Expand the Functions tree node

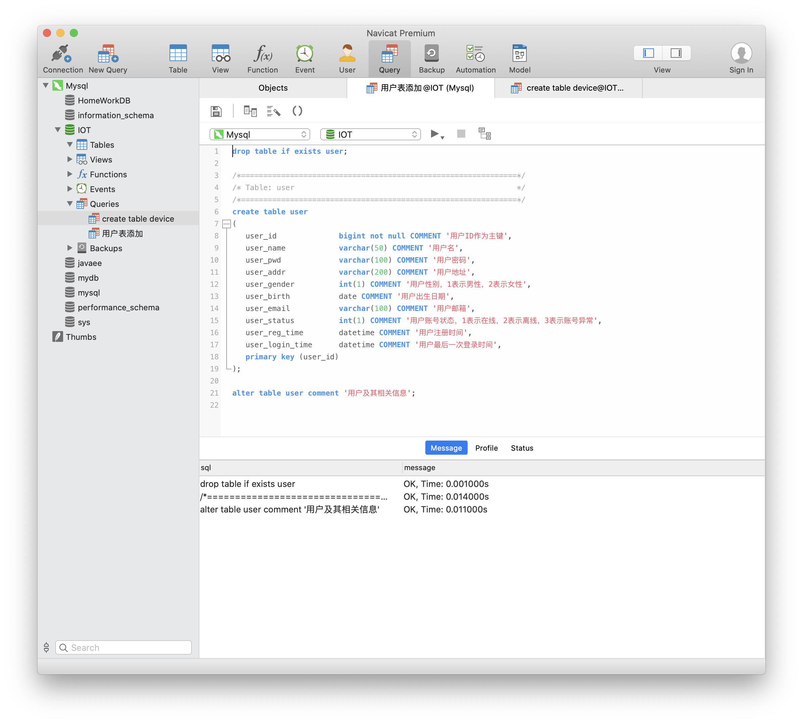69,174
